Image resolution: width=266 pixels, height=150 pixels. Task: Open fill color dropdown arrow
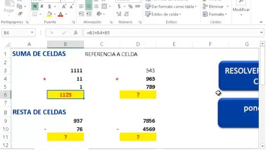tap(54, 14)
